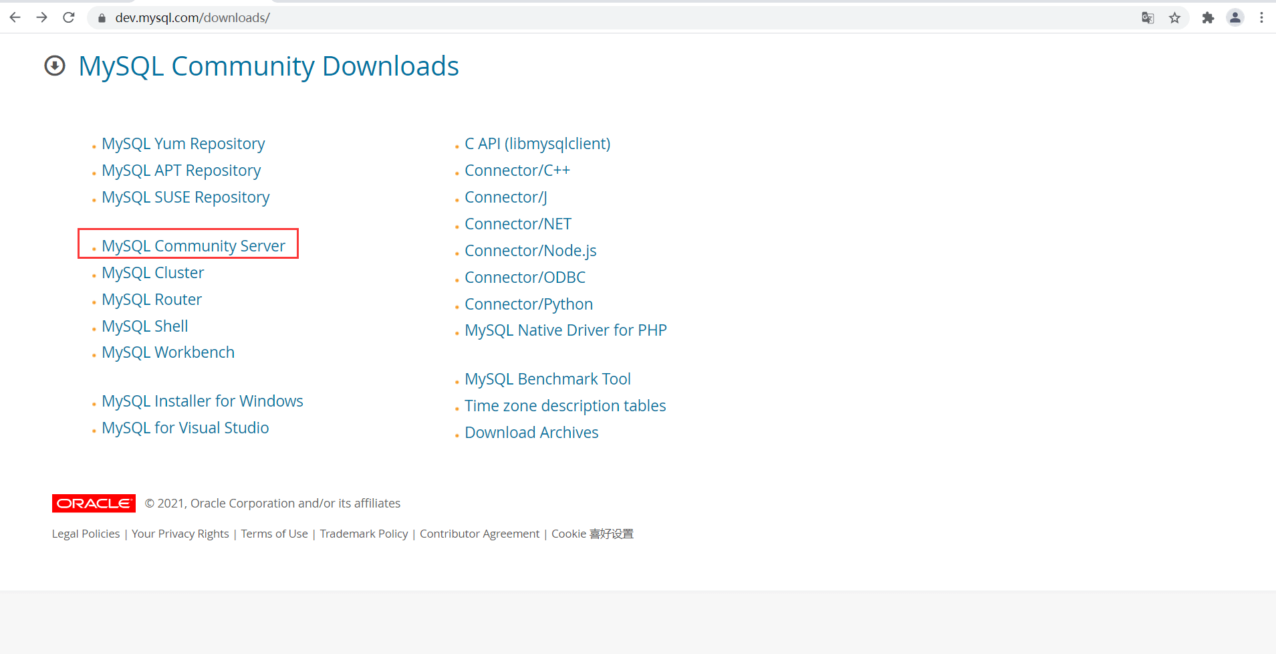This screenshot has width=1276, height=654.
Task: Open the translate page icon
Action: tap(1148, 18)
